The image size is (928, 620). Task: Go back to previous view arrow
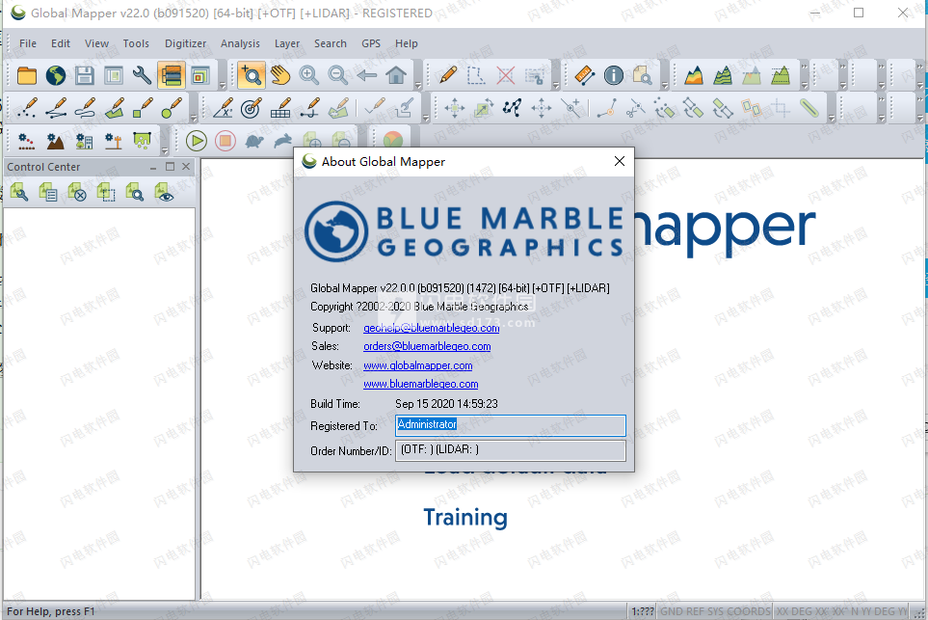pos(367,76)
